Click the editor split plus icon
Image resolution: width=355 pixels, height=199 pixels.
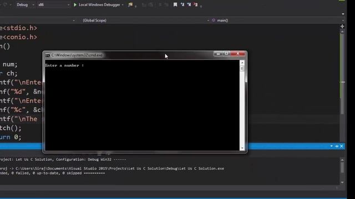pyautogui.click(x=342, y=27)
